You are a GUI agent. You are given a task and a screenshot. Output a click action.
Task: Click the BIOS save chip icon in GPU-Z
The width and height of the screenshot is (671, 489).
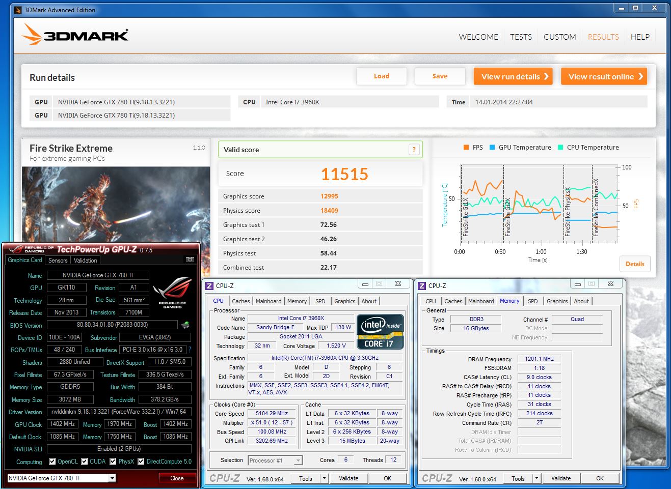(185, 325)
